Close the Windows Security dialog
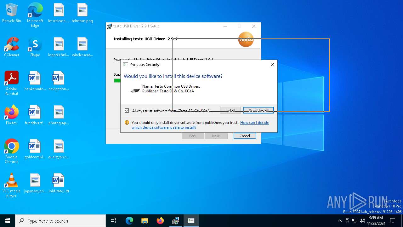The width and height of the screenshot is (403, 227). 273,64
